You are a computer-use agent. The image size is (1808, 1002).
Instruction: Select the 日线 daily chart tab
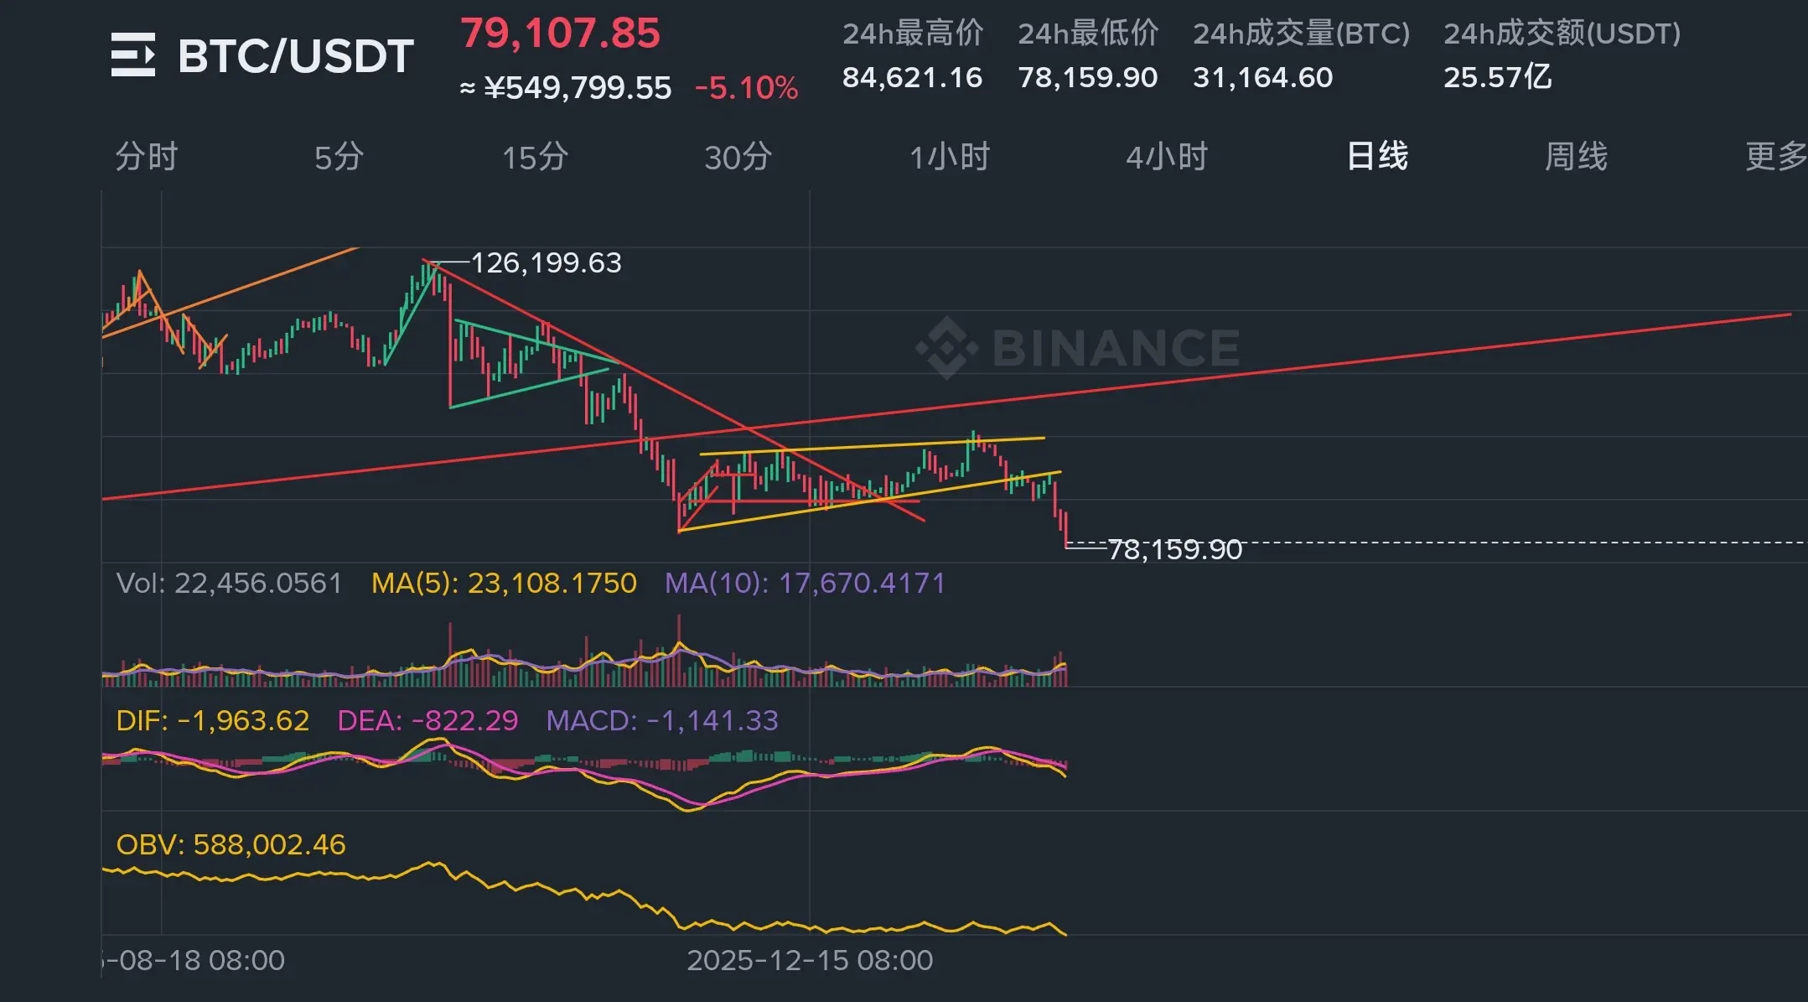pos(1377,157)
